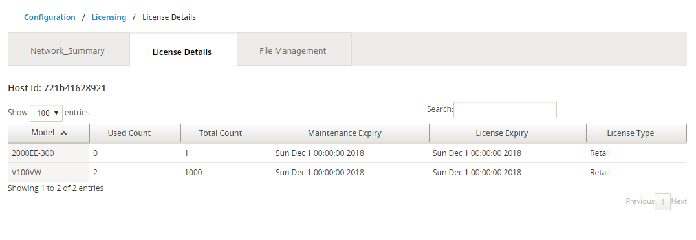The image size is (696, 240).
Task: Click the Next pagination button
Action: pyautogui.click(x=679, y=201)
